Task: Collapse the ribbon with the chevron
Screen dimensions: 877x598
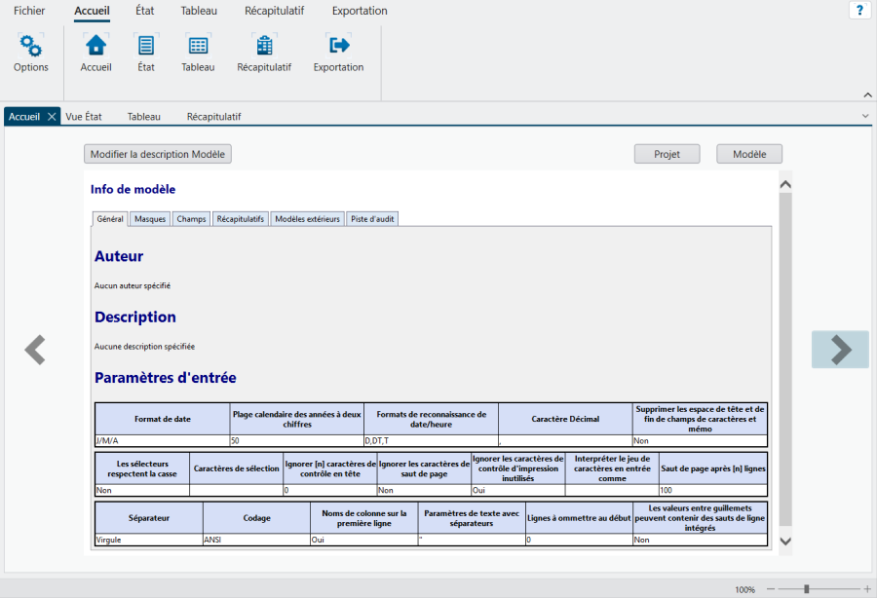Action: point(866,94)
